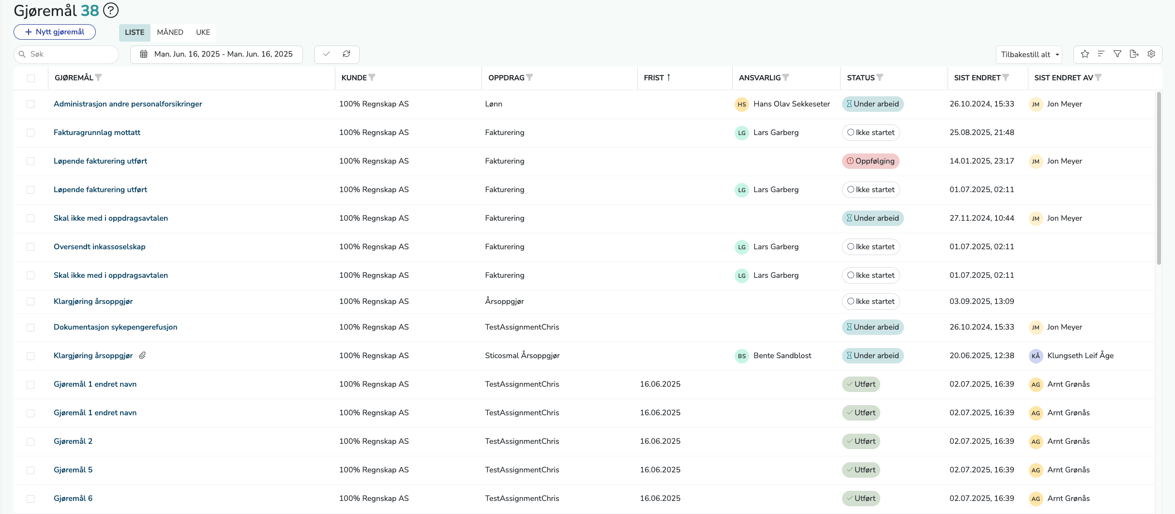This screenshot has height=514, width=1175.
Task: Select checkbox for Gjøremål 2 row
Action: 30,441
